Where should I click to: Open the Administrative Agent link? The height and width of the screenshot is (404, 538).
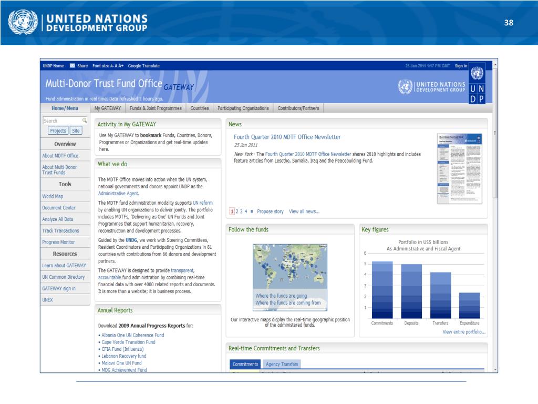118,194
